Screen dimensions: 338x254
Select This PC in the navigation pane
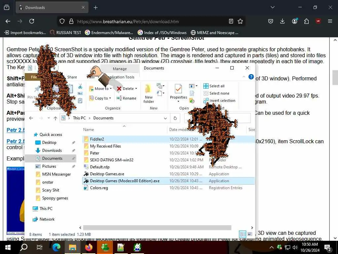[x=46, y=209]
